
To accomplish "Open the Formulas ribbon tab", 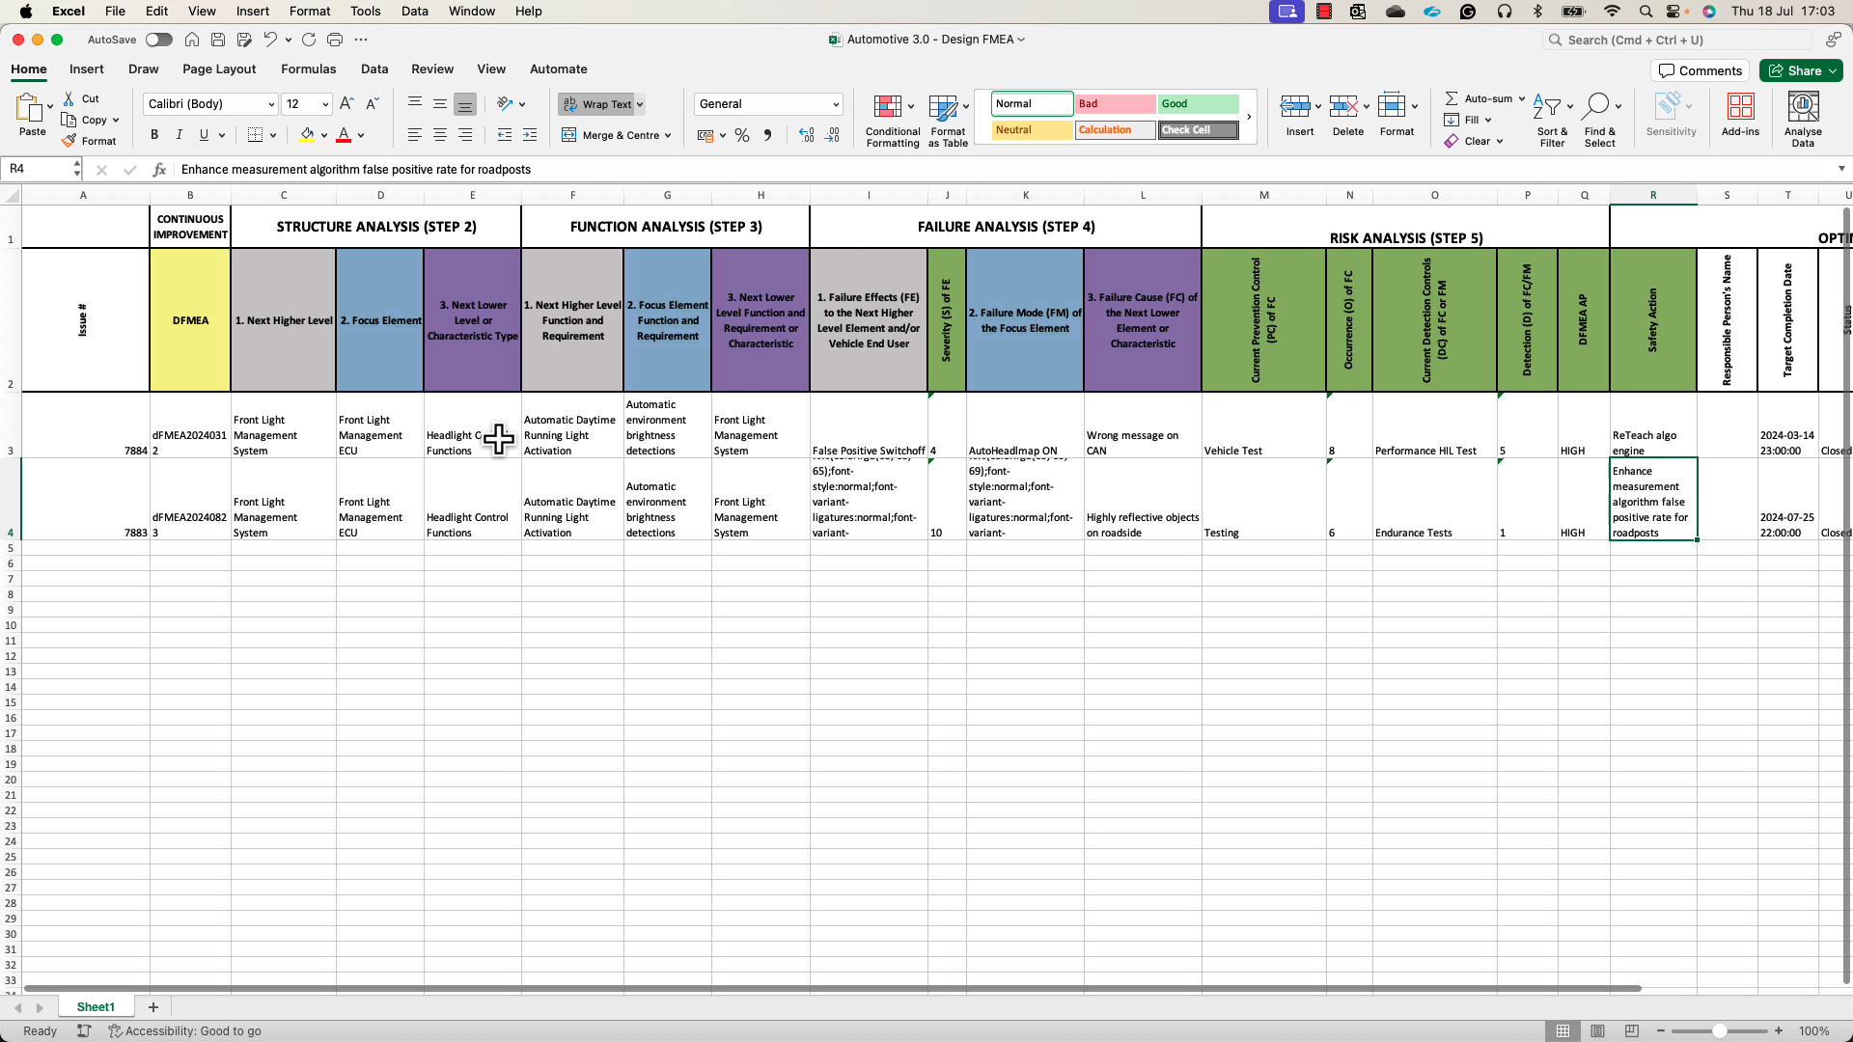I will (x=308, y=69).
